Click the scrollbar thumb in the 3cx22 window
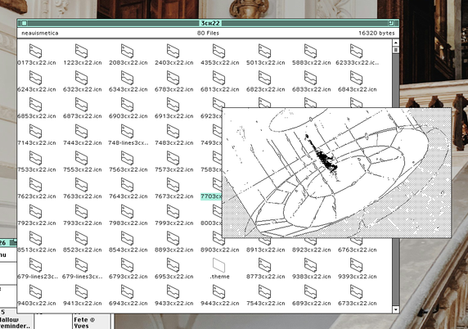This screenshot has width=468, height=329. (x=396, y=50)
